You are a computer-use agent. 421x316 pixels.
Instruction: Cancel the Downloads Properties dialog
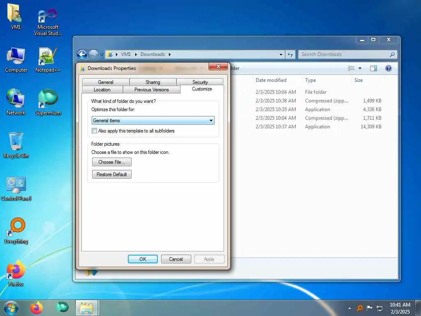click(176, 259)
